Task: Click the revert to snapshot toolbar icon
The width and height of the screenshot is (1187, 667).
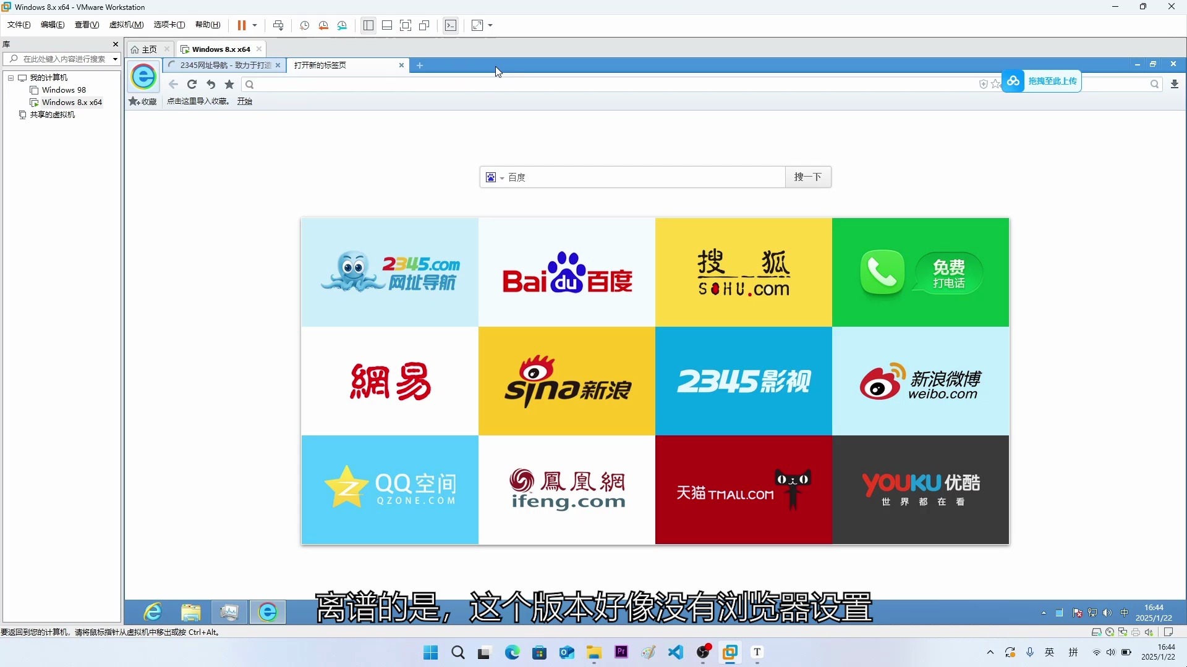Action: tap(323, 25)
